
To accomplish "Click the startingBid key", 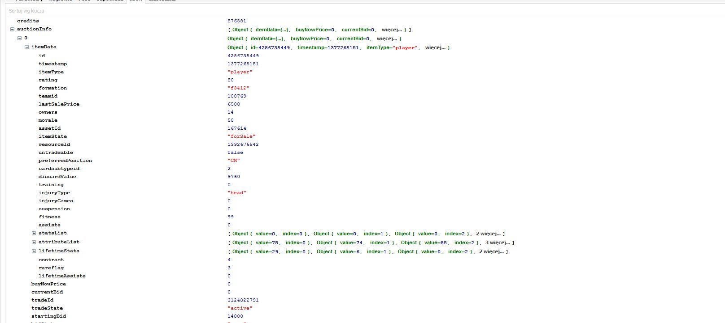I will click(48, 316).
